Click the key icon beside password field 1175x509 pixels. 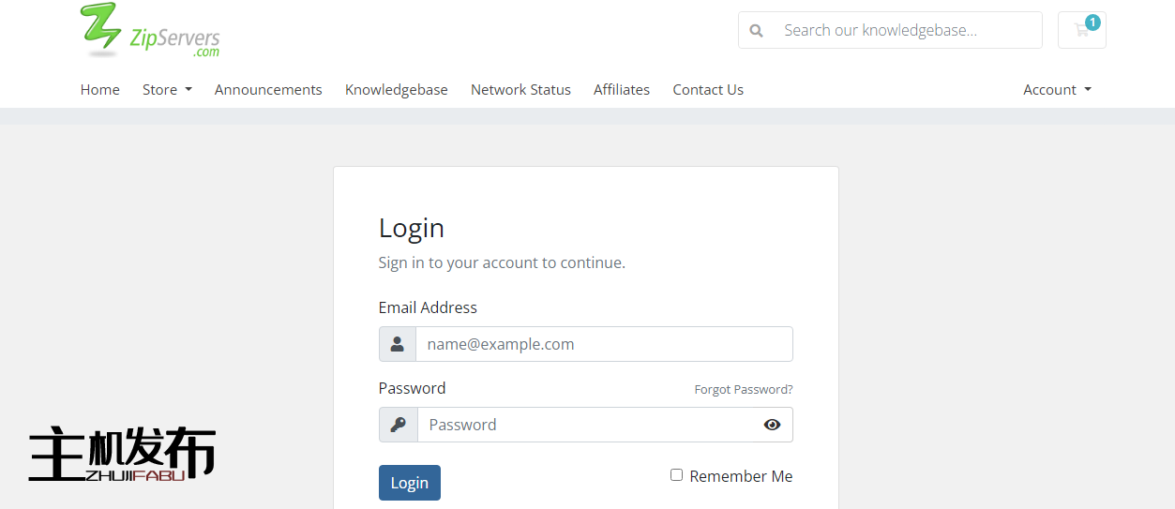399,425
